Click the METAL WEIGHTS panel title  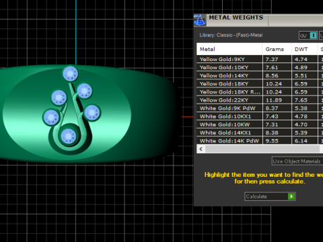click(236, 17)
